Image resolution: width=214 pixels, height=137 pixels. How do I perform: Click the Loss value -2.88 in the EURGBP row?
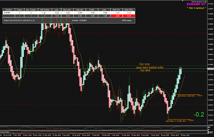tap(105, 13)
